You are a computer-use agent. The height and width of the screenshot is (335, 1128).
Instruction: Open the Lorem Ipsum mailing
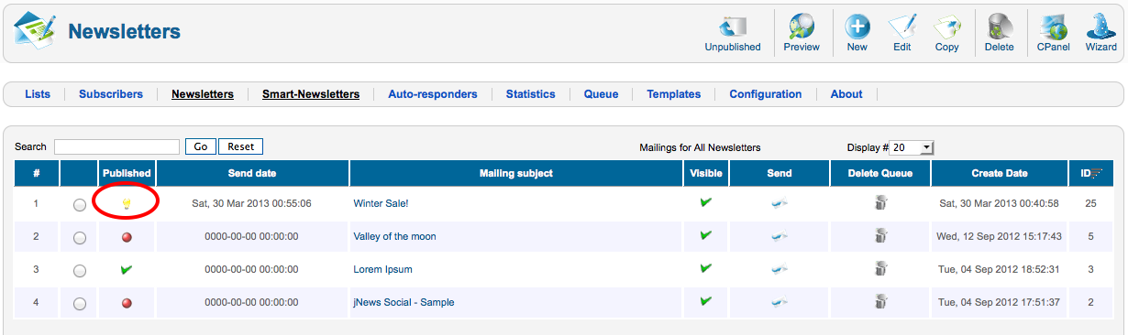coord(382,269)
